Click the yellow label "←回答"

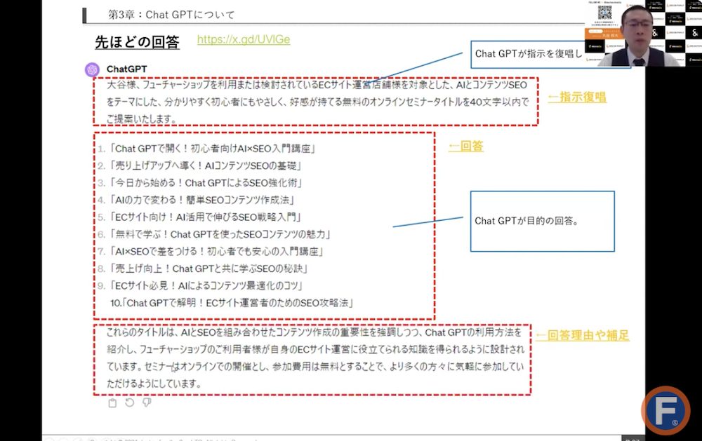pyautogui.click(x=465, y=147)
